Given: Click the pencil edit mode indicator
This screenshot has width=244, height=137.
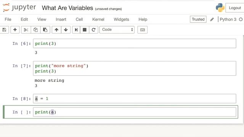Looking at the screenshot, I should tap(212, 19).
